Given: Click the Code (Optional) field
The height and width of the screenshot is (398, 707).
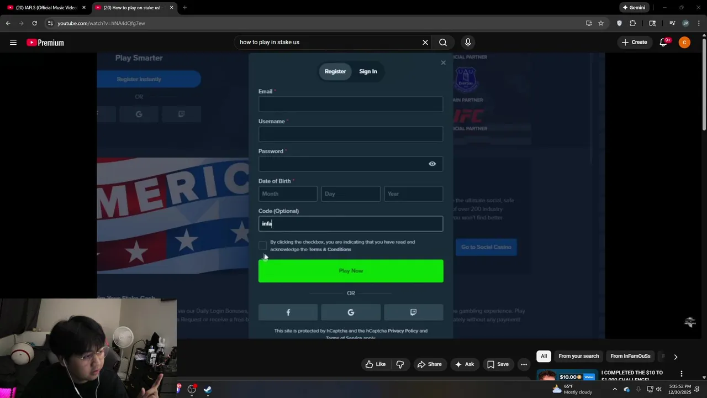Looking at the screenshot, I should click(x=351, y=223).
